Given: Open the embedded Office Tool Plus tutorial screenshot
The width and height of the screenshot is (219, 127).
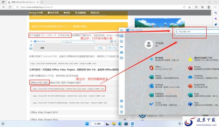Looking at the screenshot, I should 74,46.
